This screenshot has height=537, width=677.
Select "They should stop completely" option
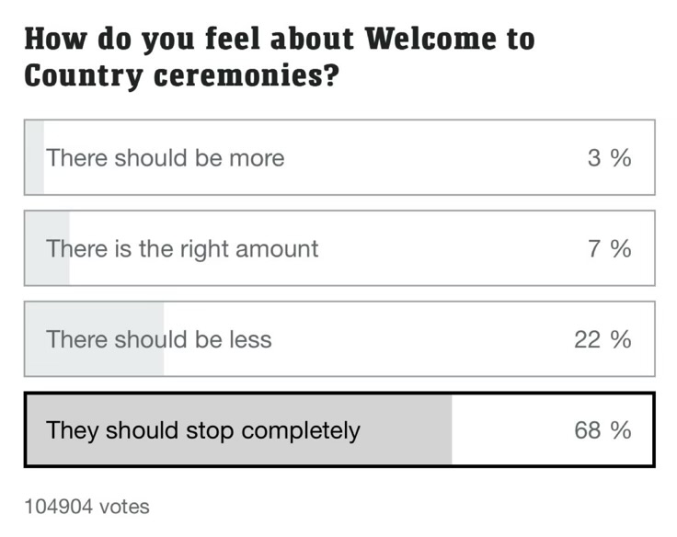(x=203, y=430)
